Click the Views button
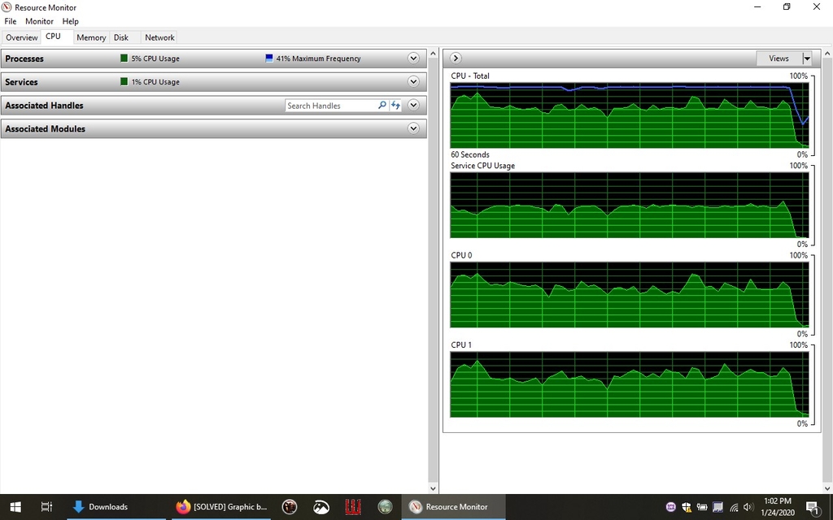This screenshot has width=833, height=520. (x=778, y=58)
